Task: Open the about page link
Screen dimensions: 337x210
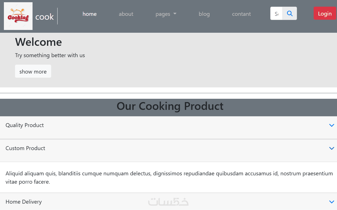Action: [x=126, y=14]
